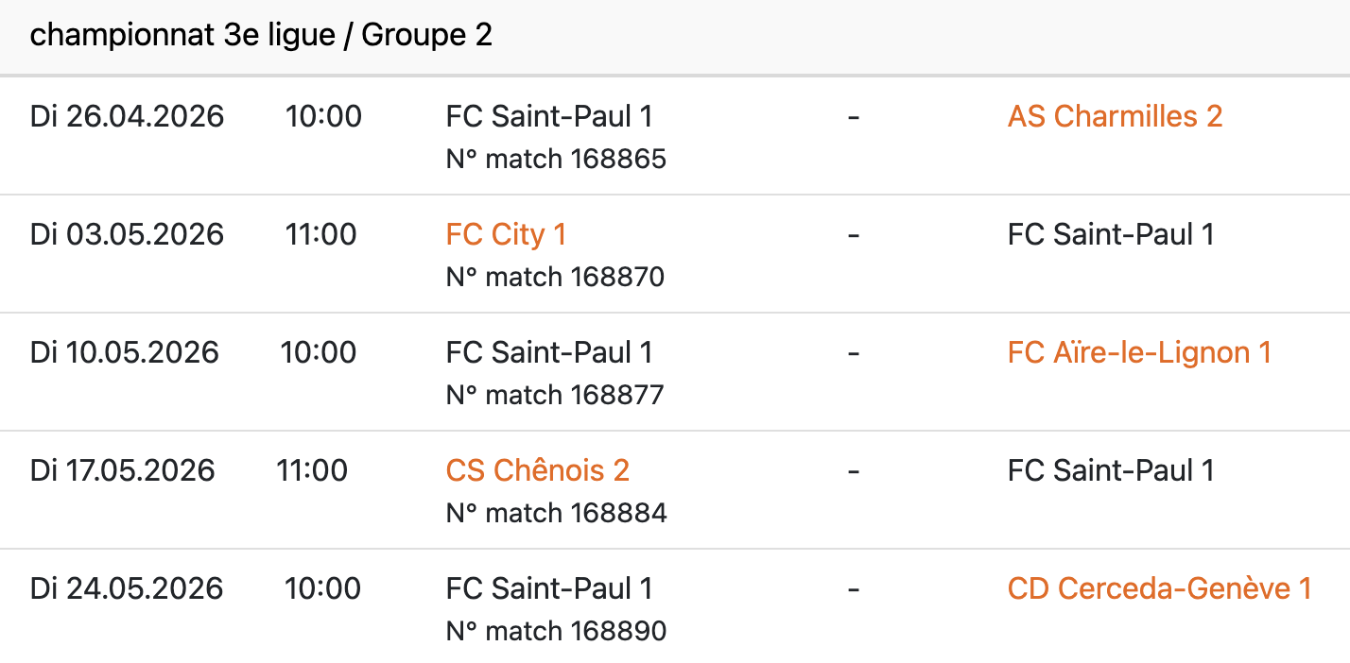Viewport: 1350px width, 663px height.
Task: Click the score dash of Cerceda-Genève match
Action: [x=853, y=588]
